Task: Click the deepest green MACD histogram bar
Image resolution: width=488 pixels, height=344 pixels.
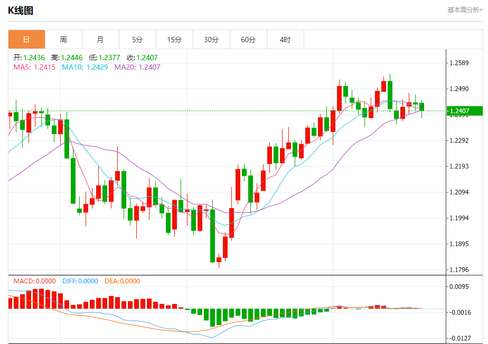Action: pos(212,317)
